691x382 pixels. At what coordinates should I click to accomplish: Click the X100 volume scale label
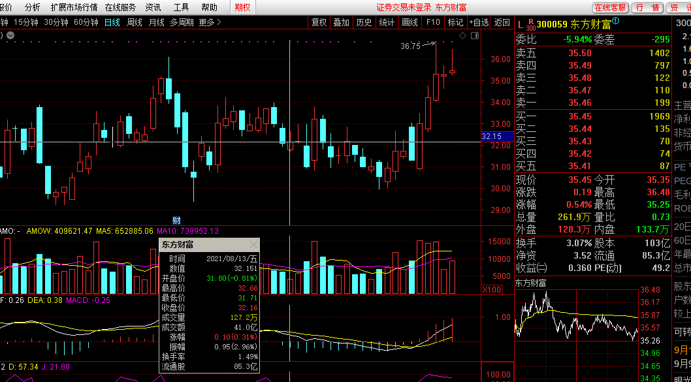tap(491, 289)
